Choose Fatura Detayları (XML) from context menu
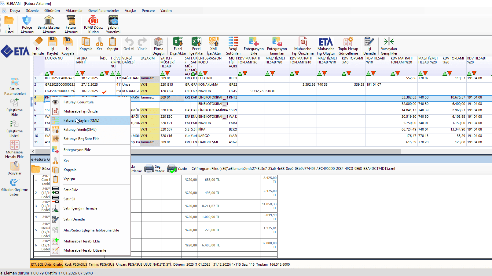This screenshot has height=276, width=492. tap(81, 120)
